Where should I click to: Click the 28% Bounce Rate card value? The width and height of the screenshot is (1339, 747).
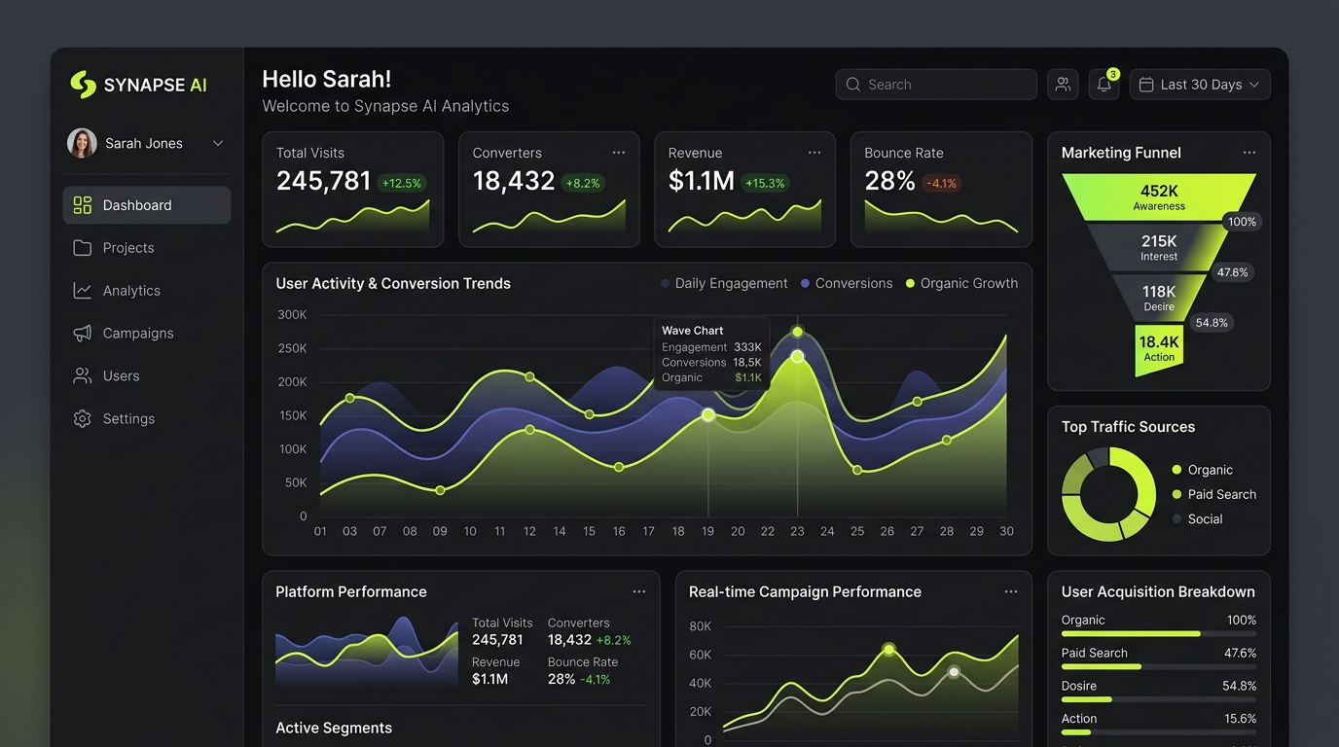pyautogui.click(x=889, y=181)
